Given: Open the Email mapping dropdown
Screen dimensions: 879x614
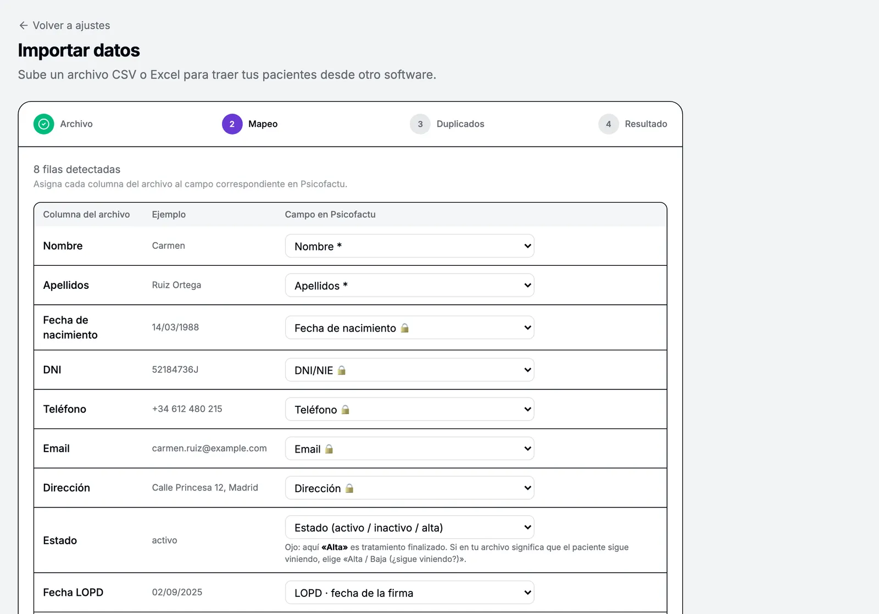Looking at the screenshot, I should pyautogui.click(x=409, y=449).
